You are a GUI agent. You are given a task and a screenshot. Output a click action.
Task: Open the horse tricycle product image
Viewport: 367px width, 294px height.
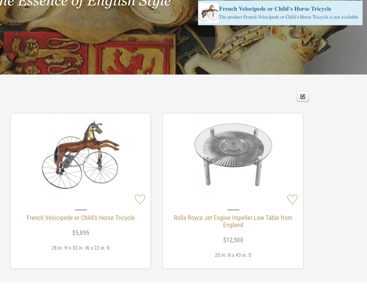coord(81,155)
